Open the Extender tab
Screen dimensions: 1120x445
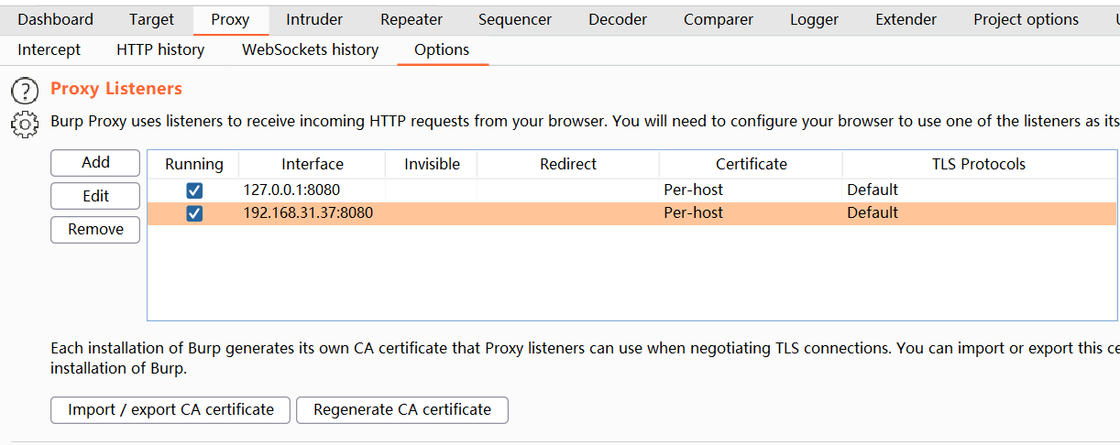tap(906, 19)
